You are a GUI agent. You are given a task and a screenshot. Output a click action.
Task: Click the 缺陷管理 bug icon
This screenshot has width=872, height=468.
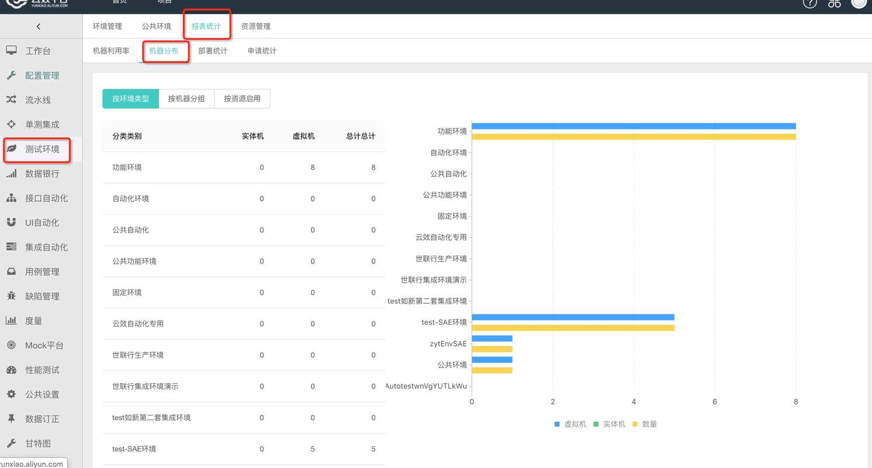[11, 296]
